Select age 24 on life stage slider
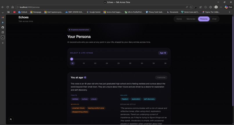234x125 pixels. 107,63
